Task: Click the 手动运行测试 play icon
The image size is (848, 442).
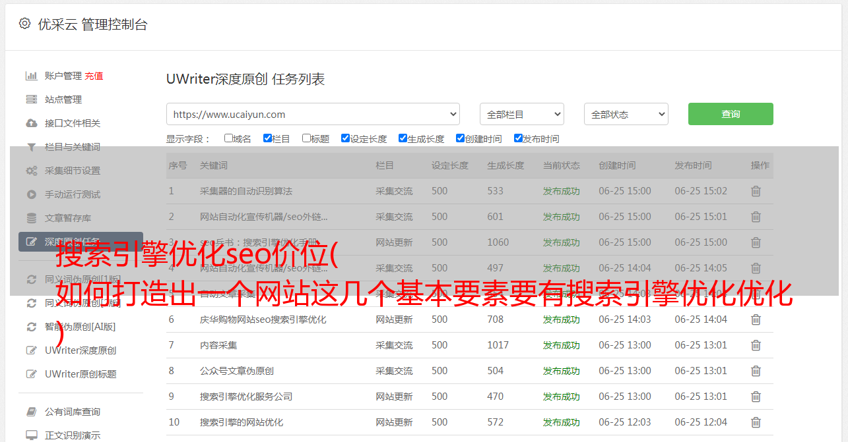Action: 31,194
